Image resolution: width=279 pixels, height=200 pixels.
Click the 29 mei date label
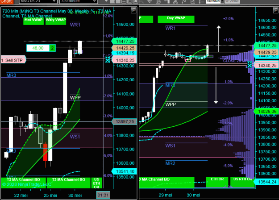pyautogui.click(x=165, y=195)
